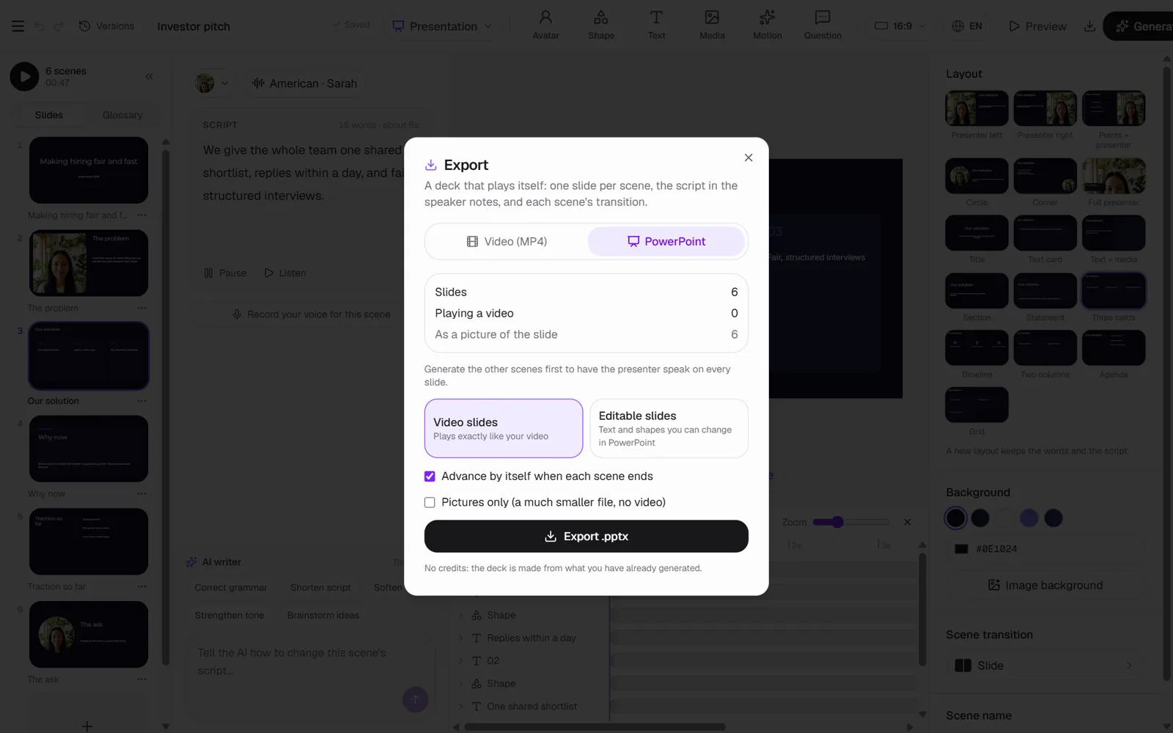Select the Shape tool in toolbar
The height and width of the screenshot is (733, 1173).
click(x=601, y=25)
